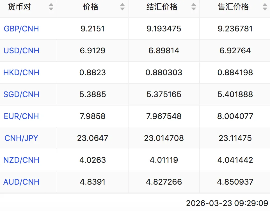Toggle sorting on the 售汇价格 header
Screen dimensions: 270x211
pos(233,7)
